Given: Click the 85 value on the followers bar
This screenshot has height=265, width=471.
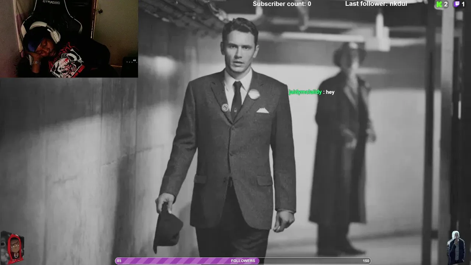Looking at the screenshot, I should 119,261.
